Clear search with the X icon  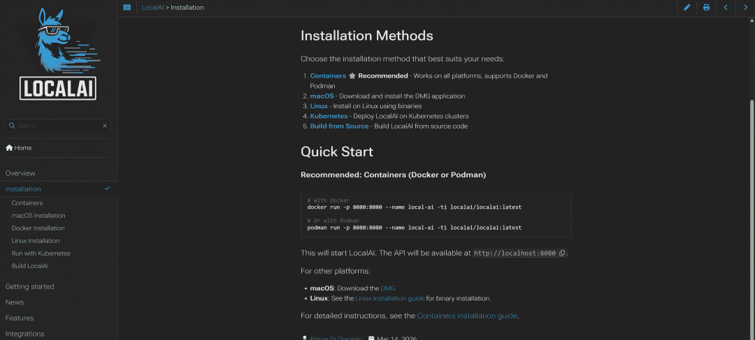[105, 126]
